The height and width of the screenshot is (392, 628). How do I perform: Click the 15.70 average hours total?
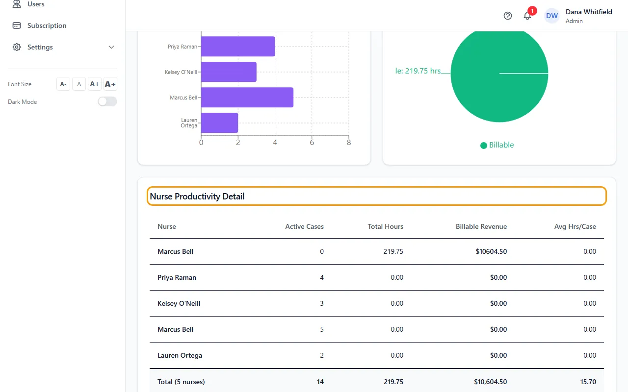click(588, 382)
